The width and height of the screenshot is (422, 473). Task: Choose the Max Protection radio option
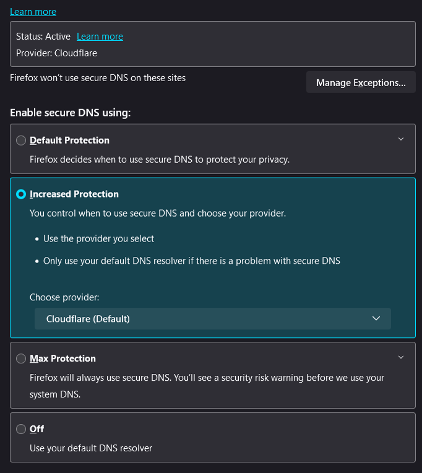(21, 358)
